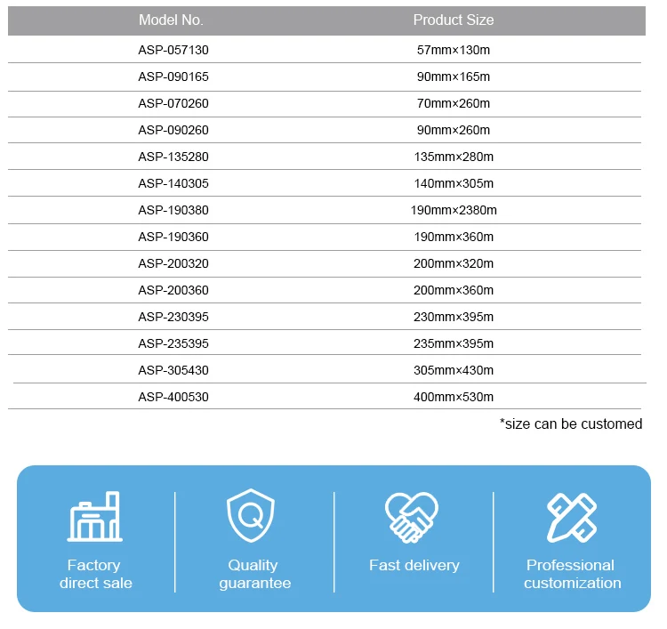The height and width of the screenshot is (629, 667).
Task: Click size value 135mm×280m
Action: point(454,157)
